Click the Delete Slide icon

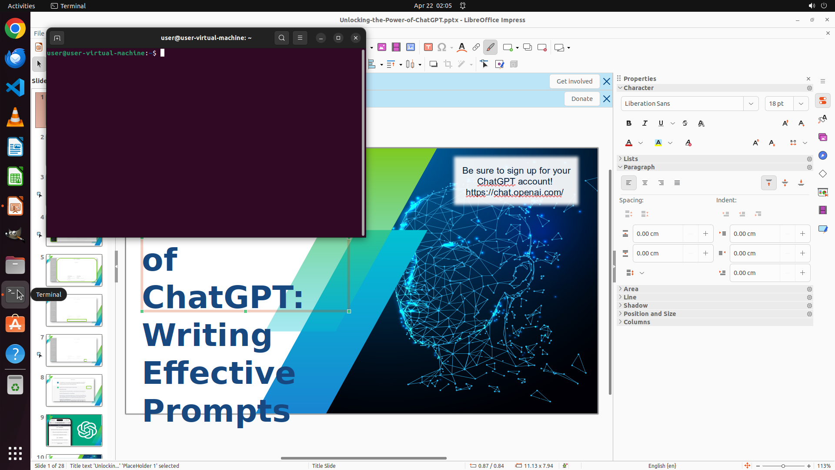point(542,47)
